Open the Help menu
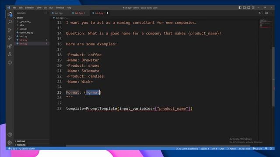 click(69, 8)
